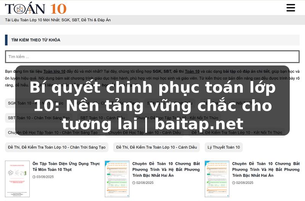Select tag 'Chuyên Đề Học Tập Toán 10 - Cánh Diều'
The height and width of the screenshot is (201, 305).
point(144,132)
